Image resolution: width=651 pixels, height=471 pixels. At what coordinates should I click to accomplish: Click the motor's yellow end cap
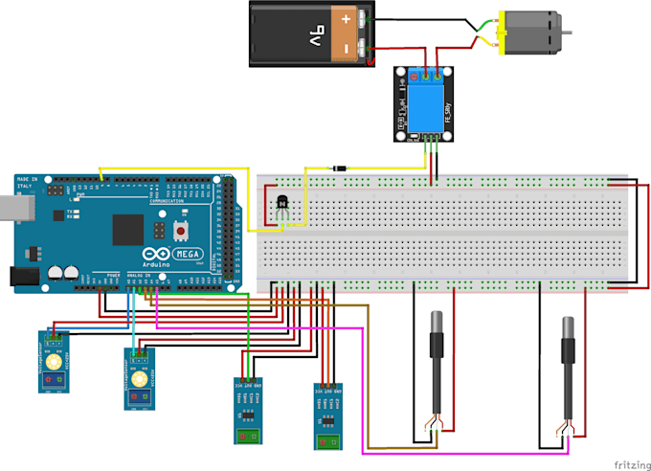pos(502,33)
